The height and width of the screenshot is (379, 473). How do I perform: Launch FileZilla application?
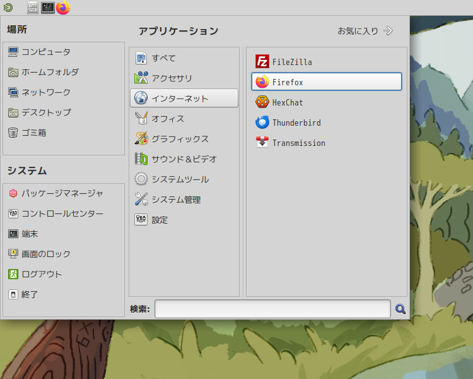click(327, 62)
